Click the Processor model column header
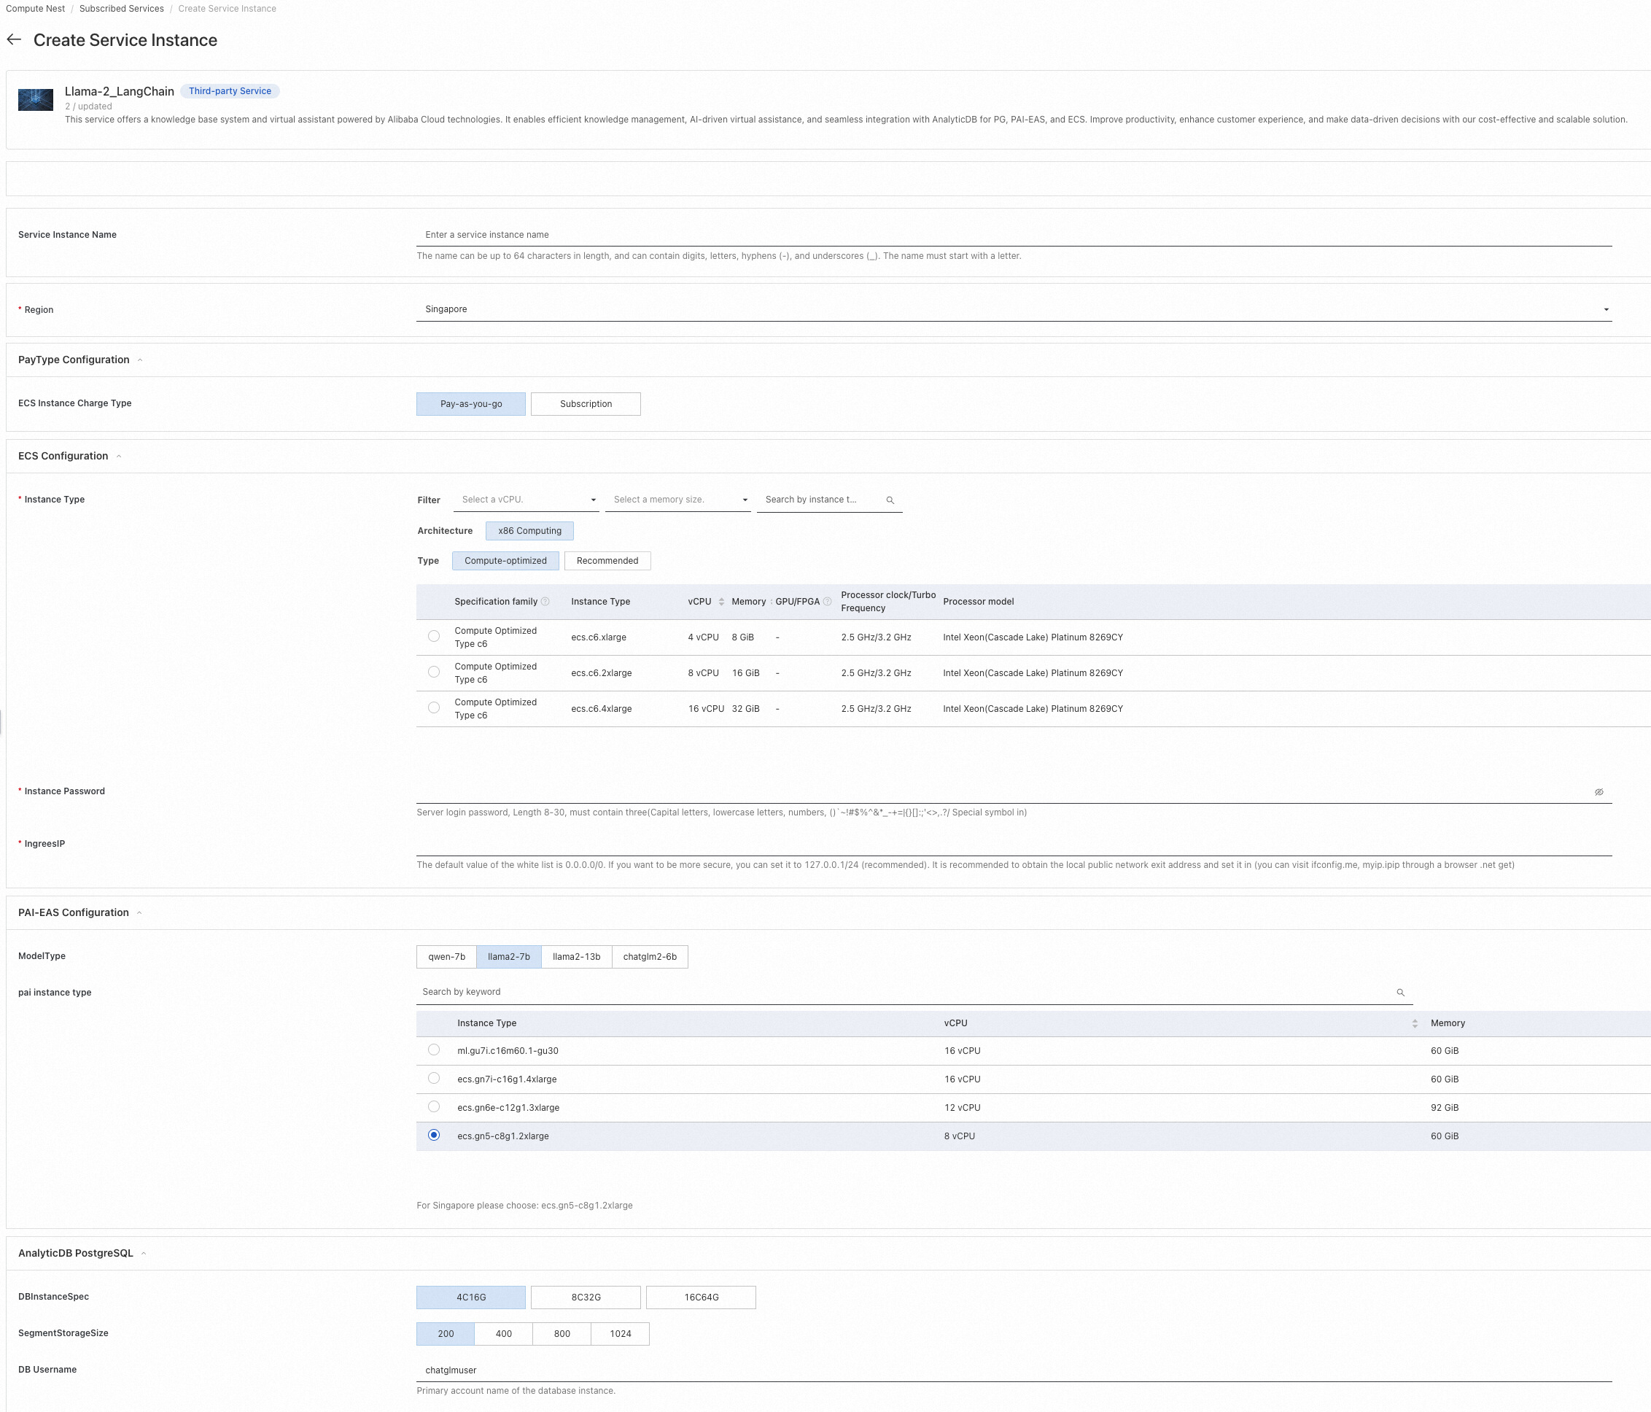The image size is (1651, 1412). coord(978,602)
